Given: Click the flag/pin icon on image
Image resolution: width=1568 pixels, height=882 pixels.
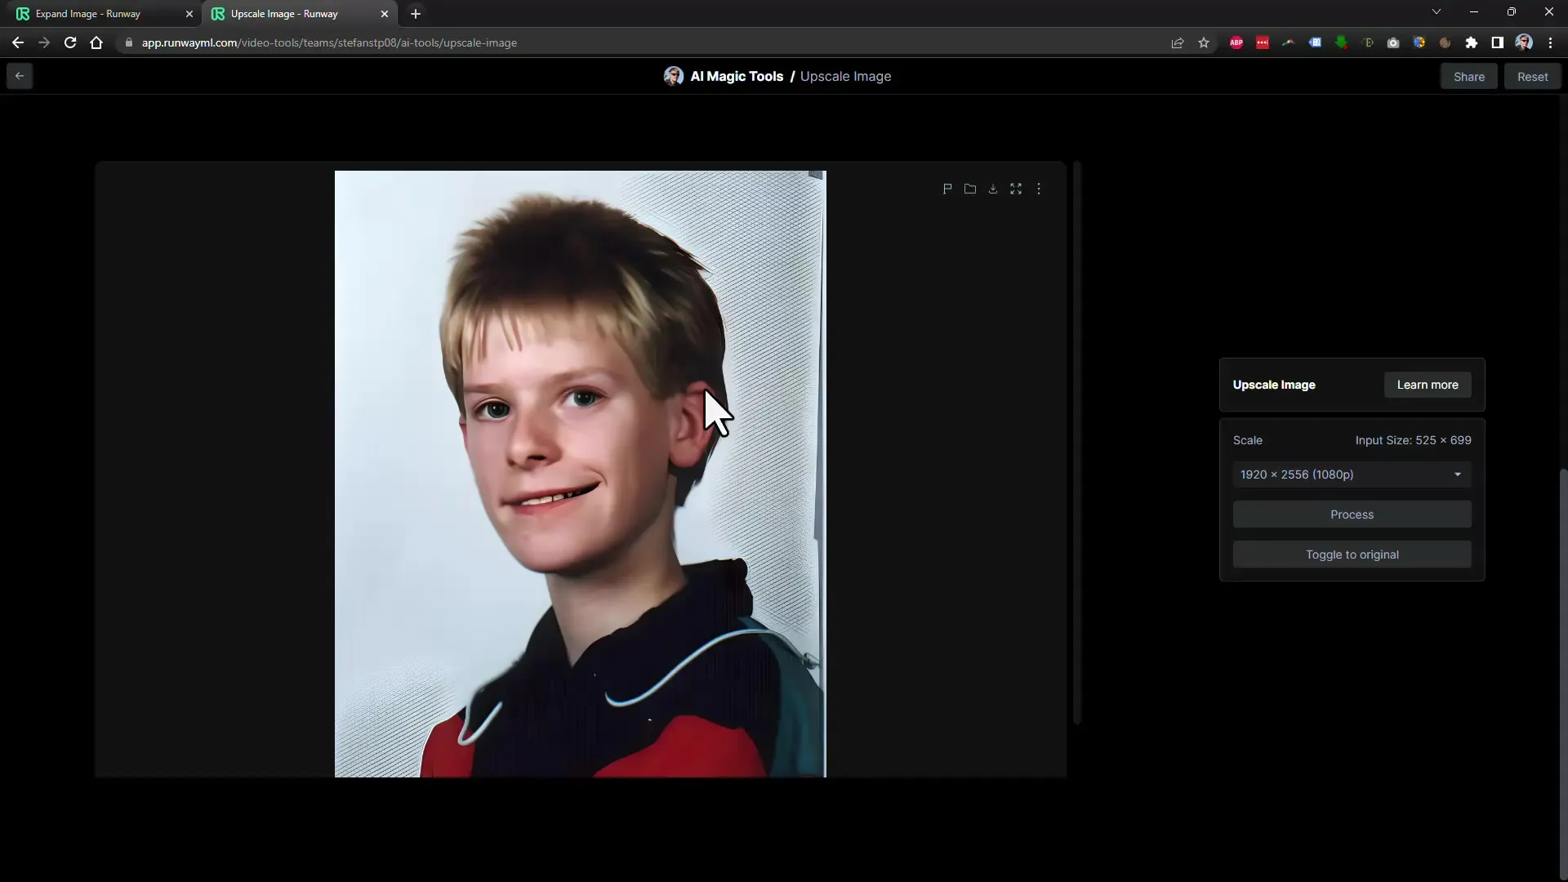Looking at the screenshot, I should point(947,189).
